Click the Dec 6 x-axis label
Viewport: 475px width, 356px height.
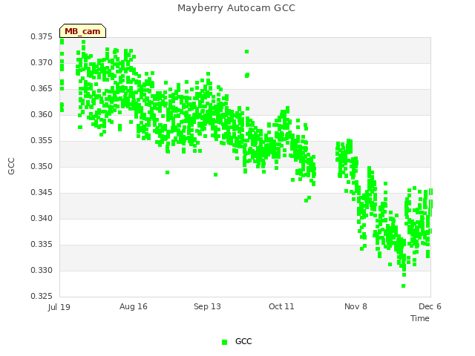coord(430,306)
